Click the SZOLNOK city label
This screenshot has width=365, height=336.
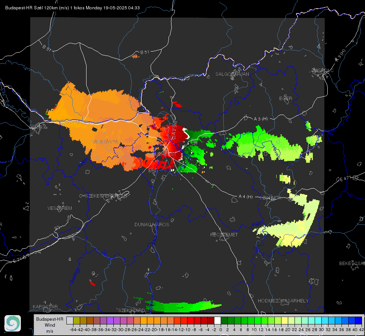click(x=271, y=198)
